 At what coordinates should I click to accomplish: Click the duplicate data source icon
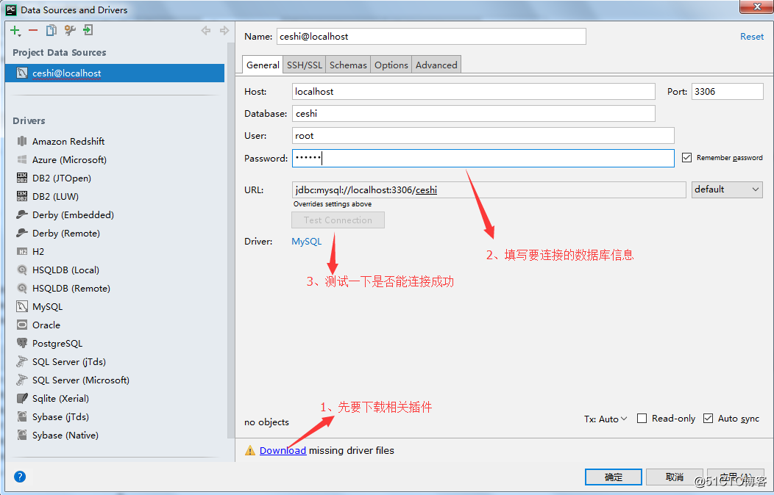pyautogui.click(x=52, y=31)
